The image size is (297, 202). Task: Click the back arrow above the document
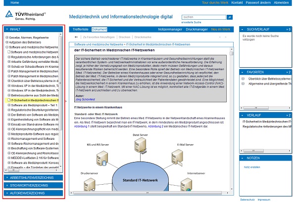tap(76, 37)
